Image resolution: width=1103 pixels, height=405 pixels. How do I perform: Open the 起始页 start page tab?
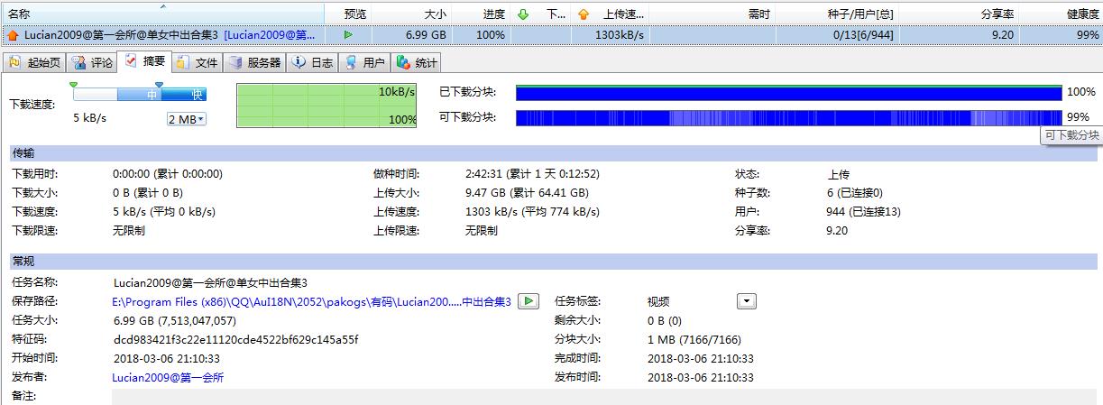(x=35, y=63)
